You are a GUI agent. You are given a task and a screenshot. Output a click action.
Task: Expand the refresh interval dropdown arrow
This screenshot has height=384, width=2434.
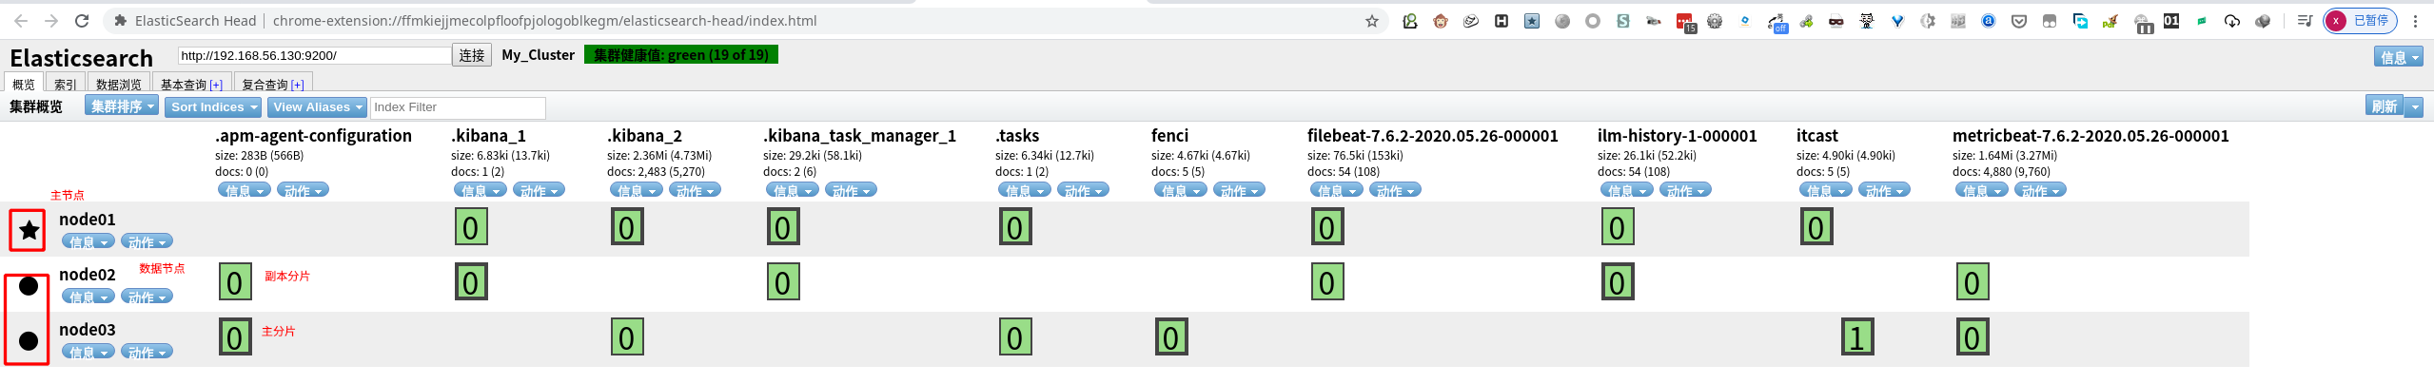[x=2414, y=106]
